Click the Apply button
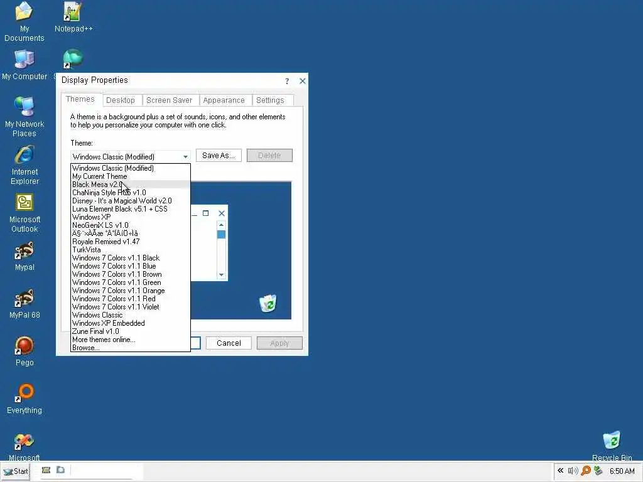Screen dimensions: 643x482 pyautogui.click(x=279, y=343)
